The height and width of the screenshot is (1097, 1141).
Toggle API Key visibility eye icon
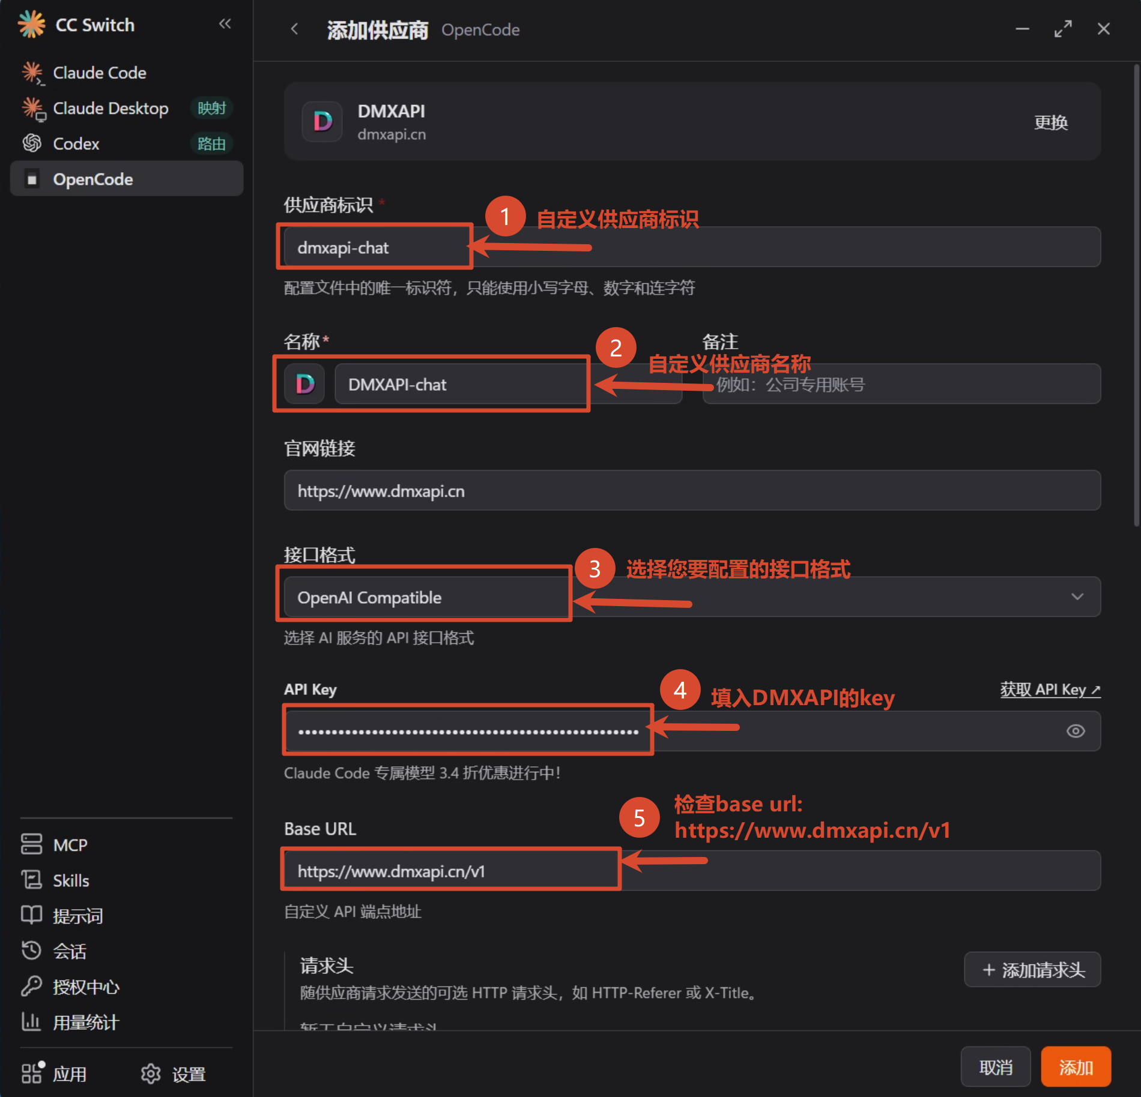(1076, 731)
